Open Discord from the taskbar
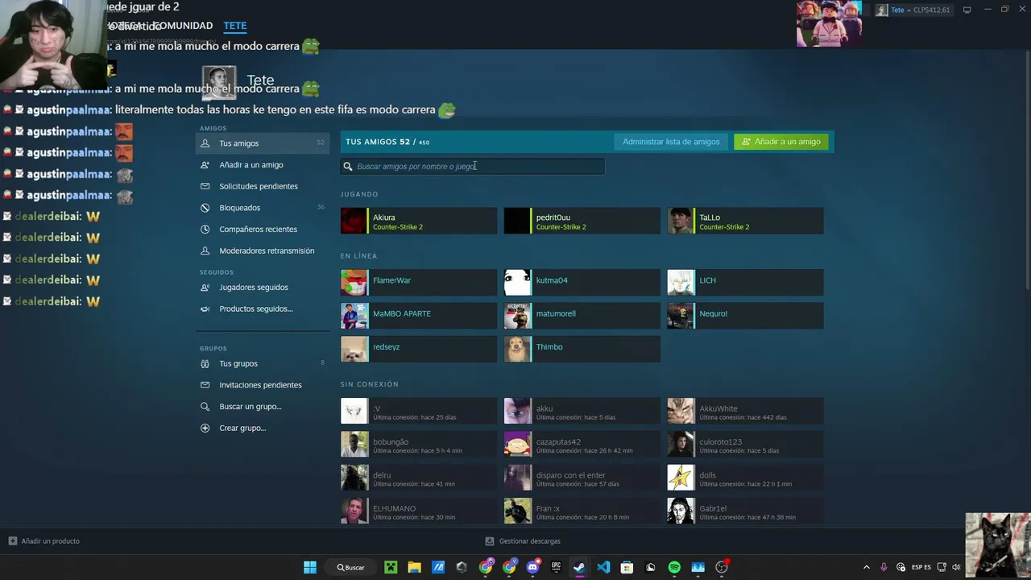The image size is (1031, 580). [532, 567]
